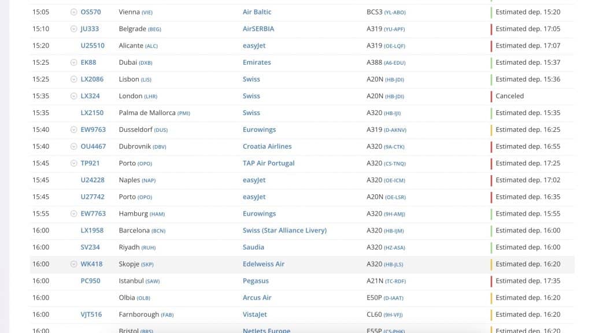The image size is (592, 333).
Task: Click the chevron icon beside EK88
Action: pyautogui.click(x=73, y=62)
